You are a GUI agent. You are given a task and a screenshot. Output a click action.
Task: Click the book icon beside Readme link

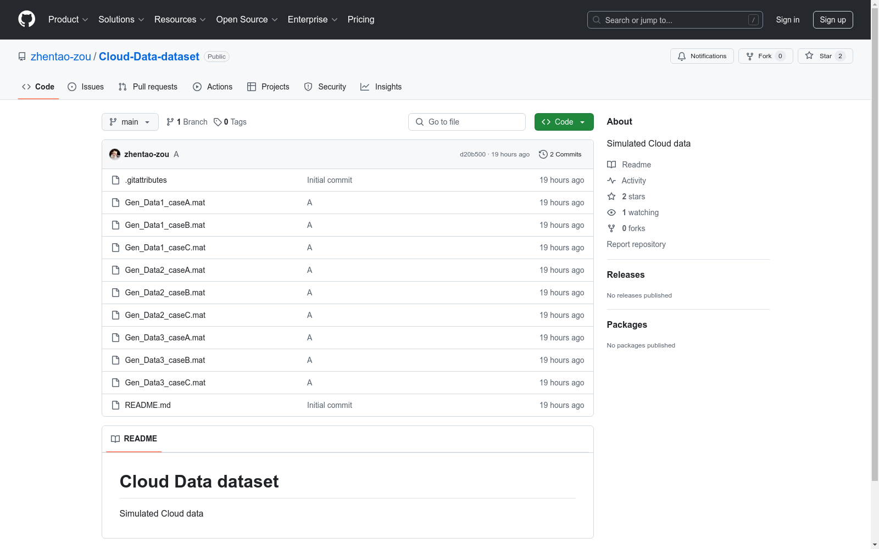[611, 165]
